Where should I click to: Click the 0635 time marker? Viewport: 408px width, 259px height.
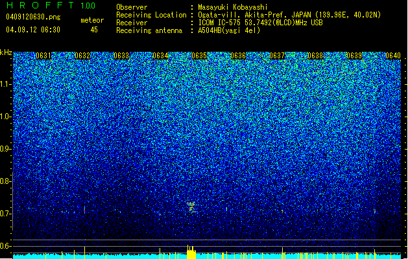click(x=199, y=56)
